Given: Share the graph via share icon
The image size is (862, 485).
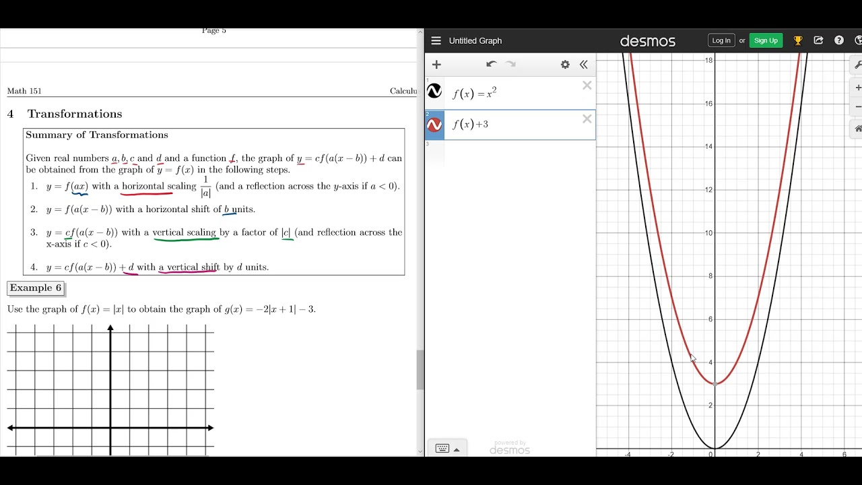Looking at the screenshot, I should pyautogui.click(x=819, y=40).
